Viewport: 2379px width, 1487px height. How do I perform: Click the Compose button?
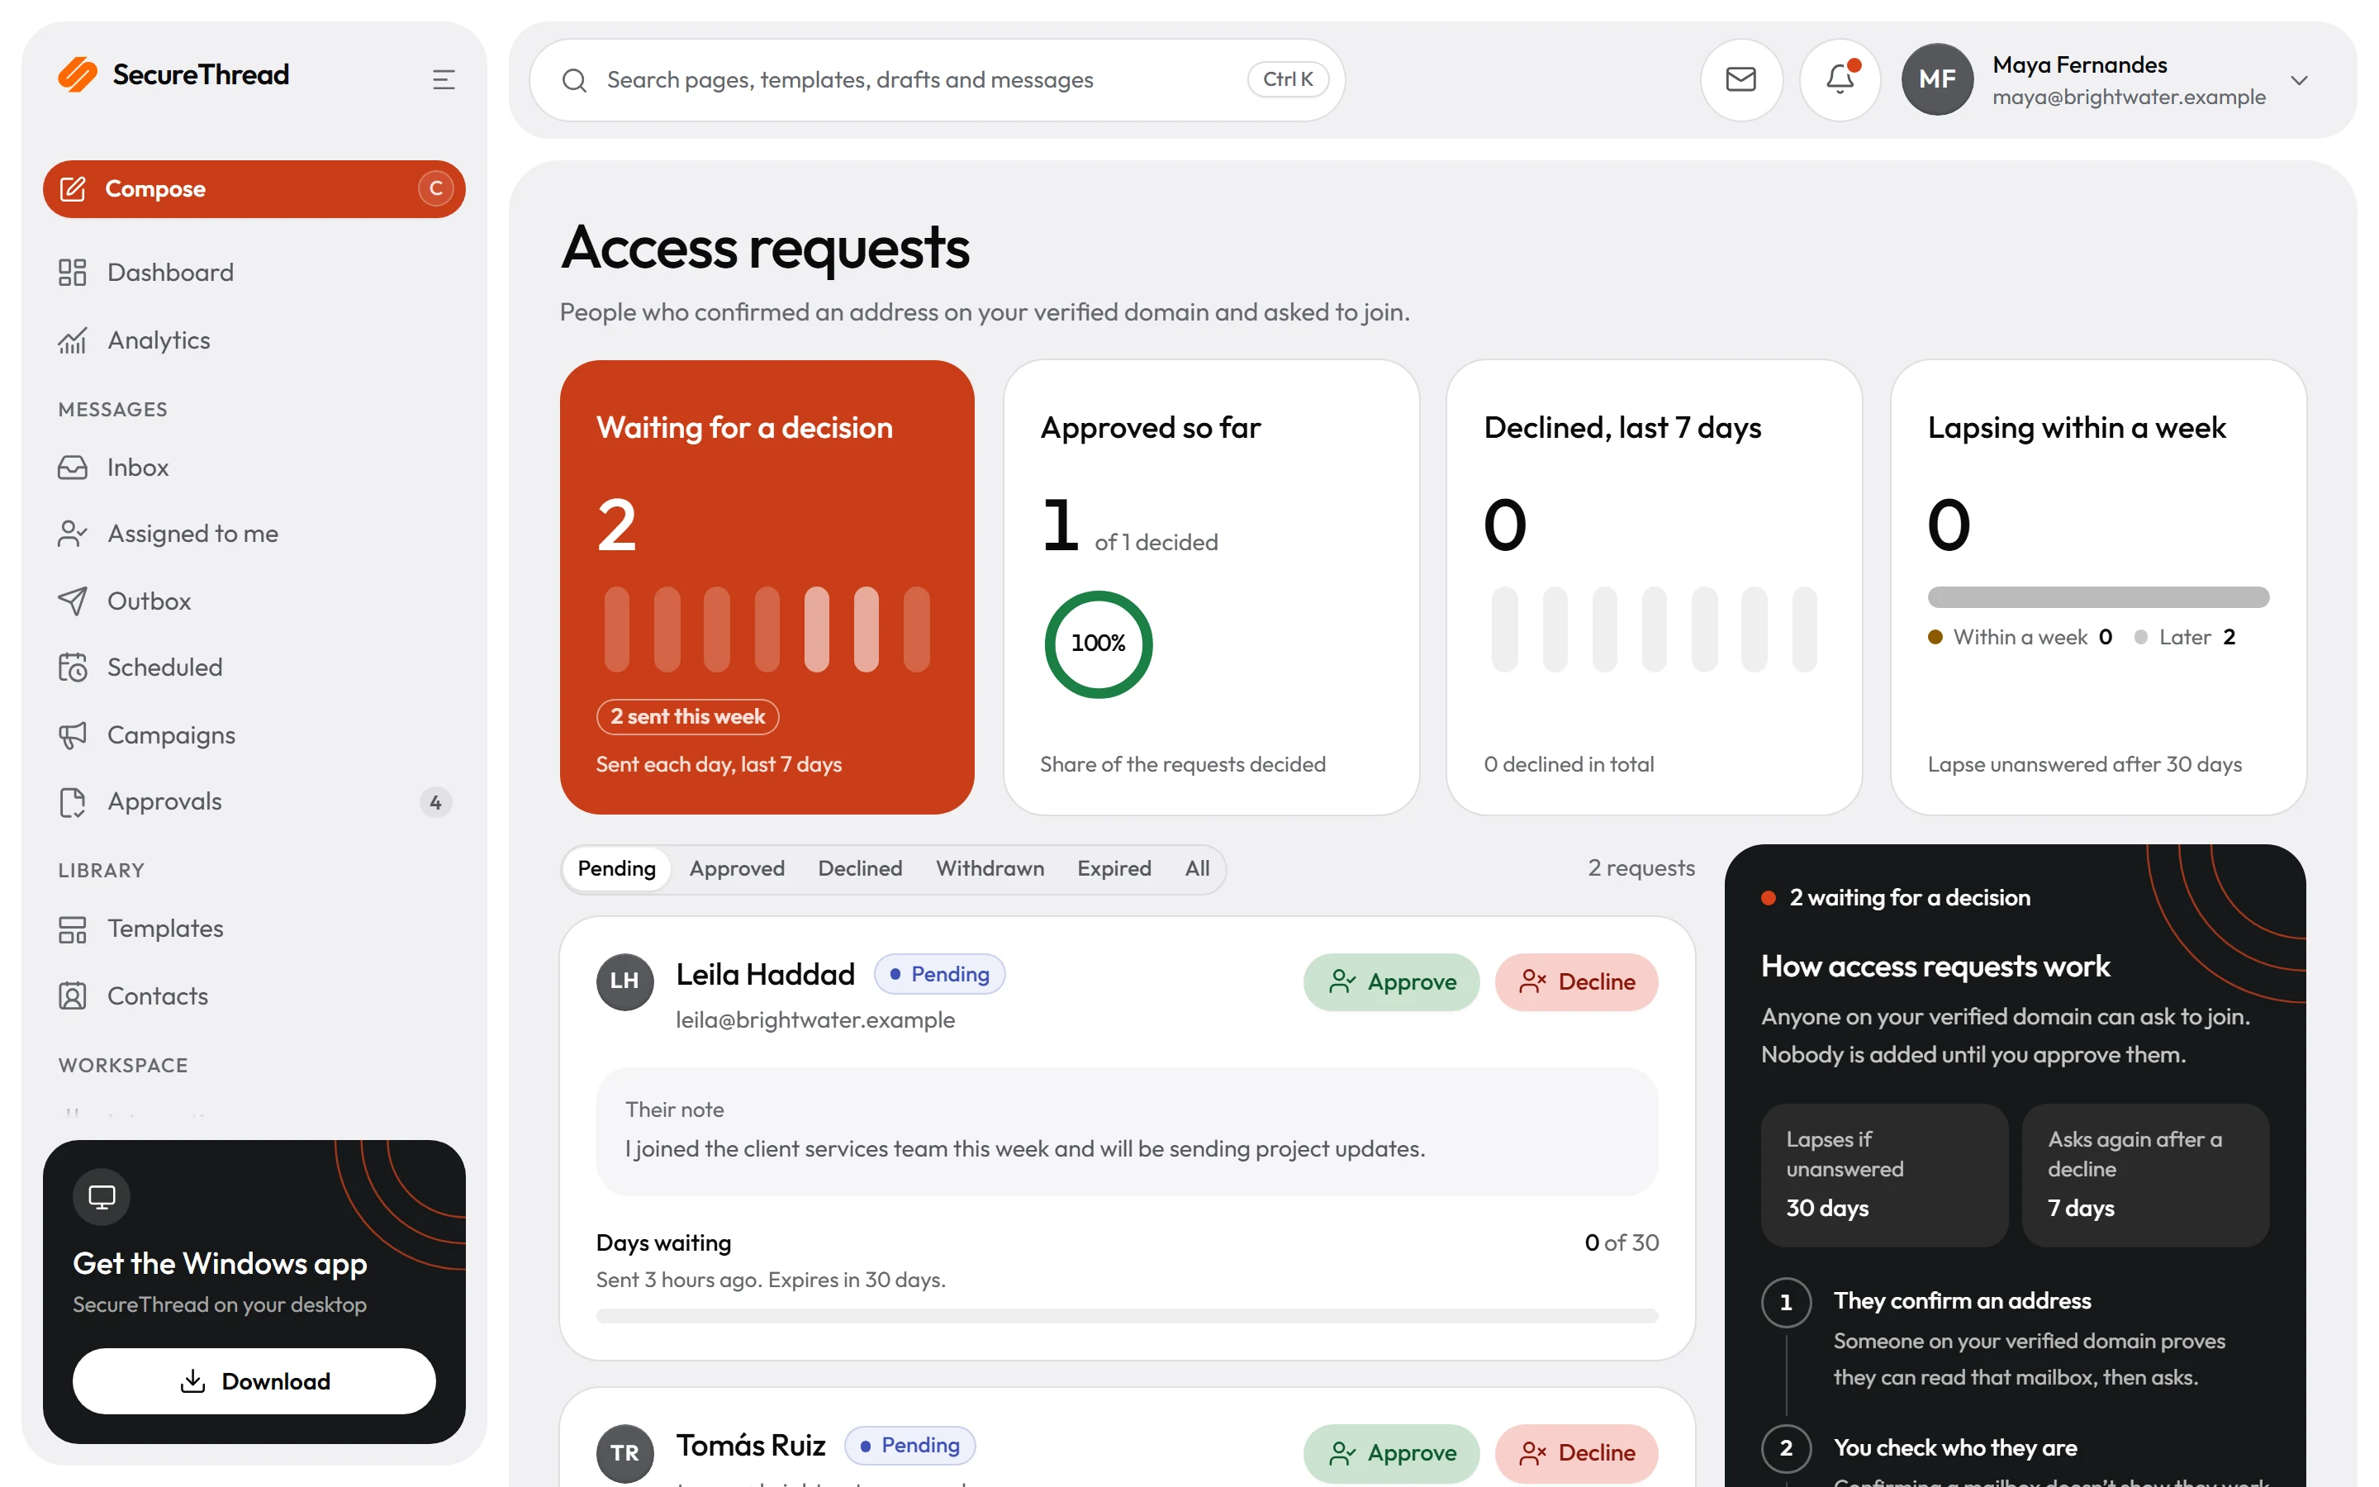coord(254,189)
